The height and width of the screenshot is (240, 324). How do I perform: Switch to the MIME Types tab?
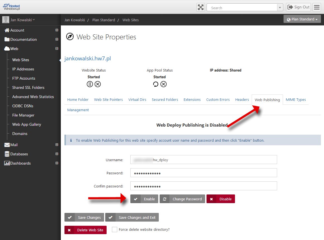(296, 100)
